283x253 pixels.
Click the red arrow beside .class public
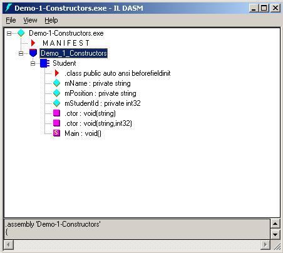coord(56,73)
